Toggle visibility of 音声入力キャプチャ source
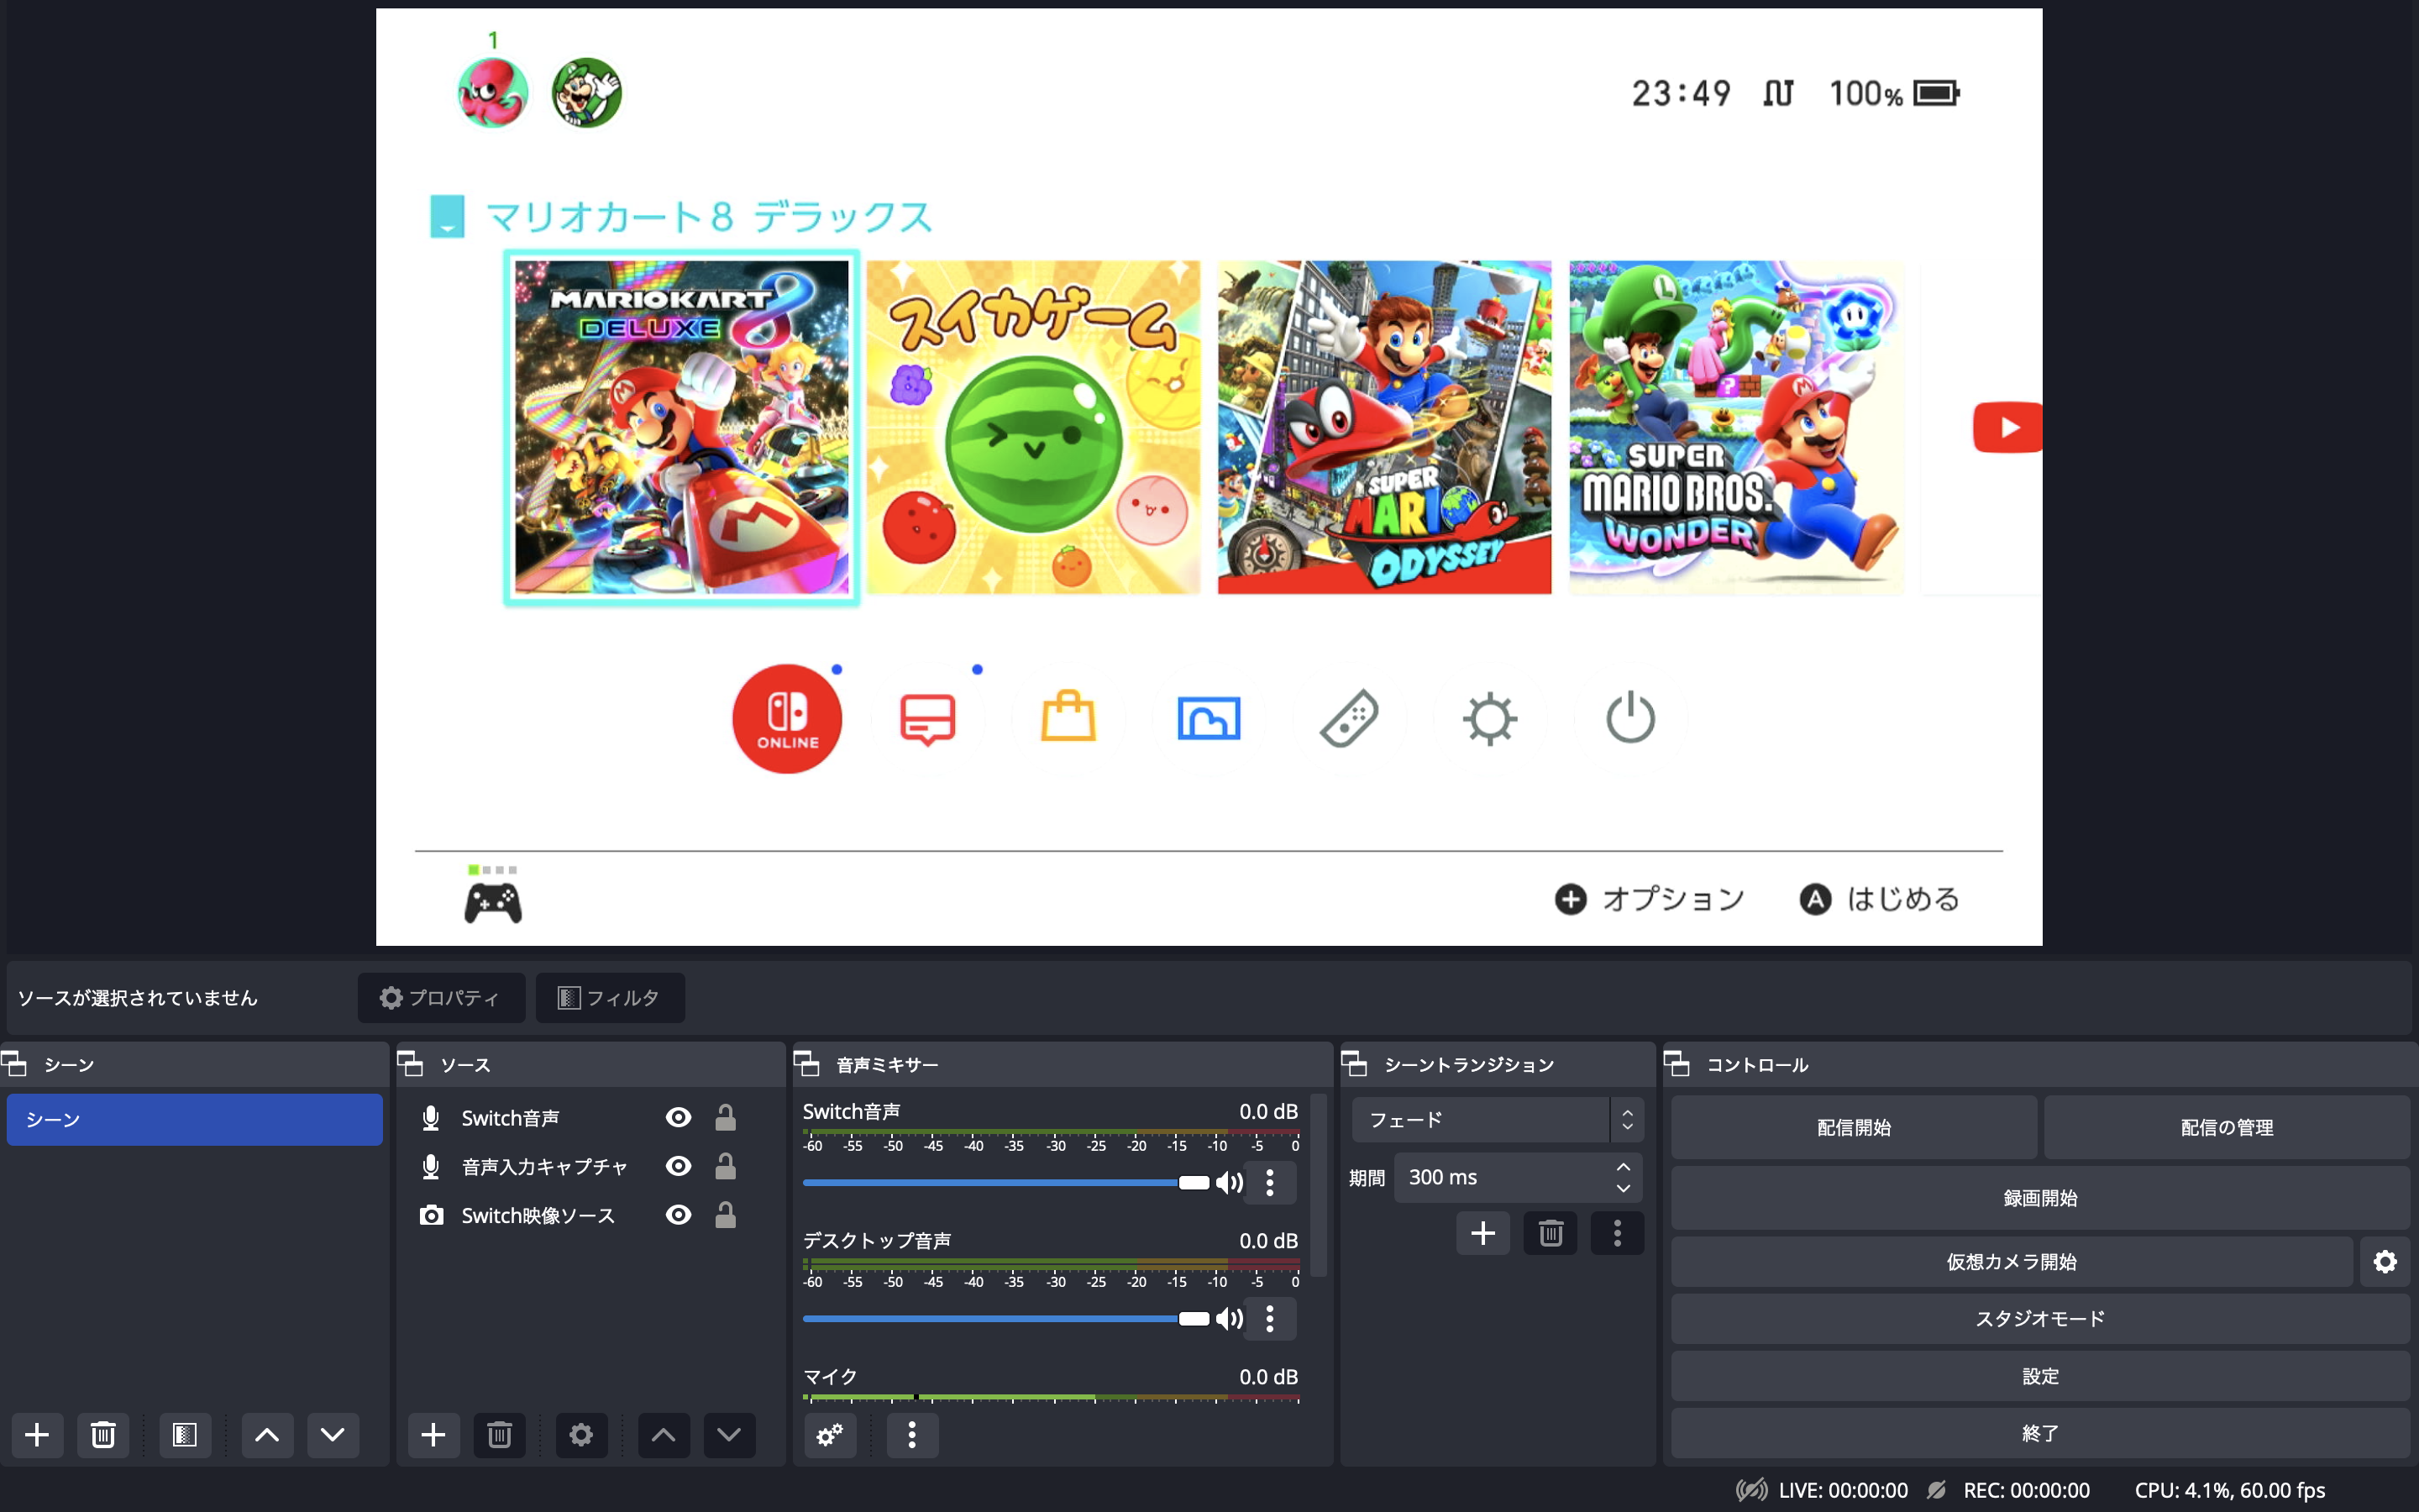 coord(679,1166)
